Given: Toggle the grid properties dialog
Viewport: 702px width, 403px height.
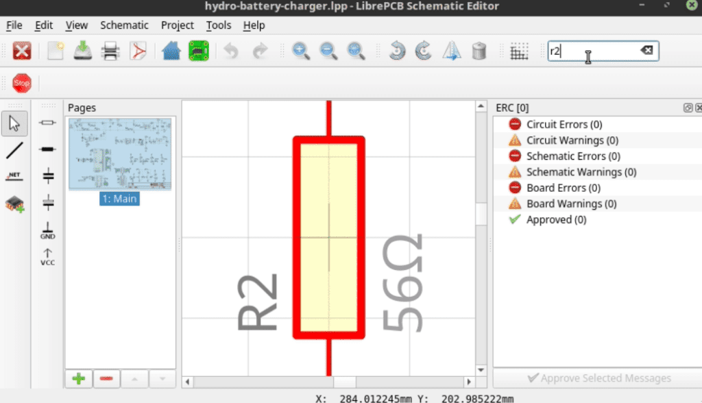Looking at the screenshot, I should click(x=519, y=51).
